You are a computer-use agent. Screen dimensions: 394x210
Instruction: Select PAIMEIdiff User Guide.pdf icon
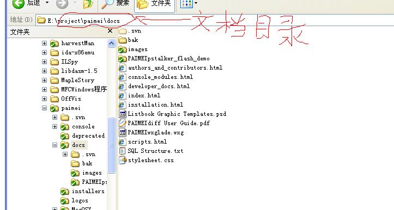[x=123, y=123]
